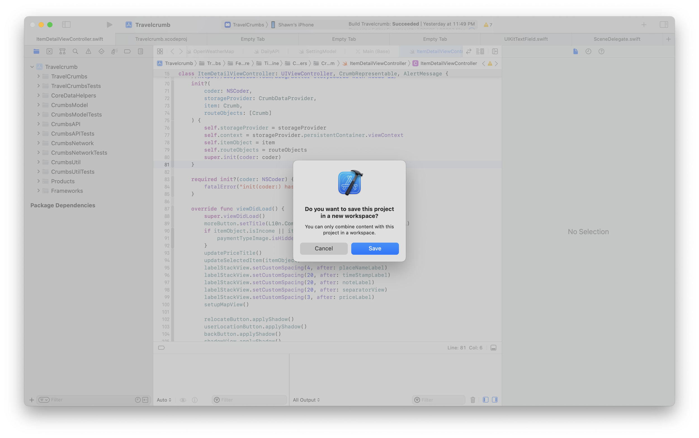Show the Quick Help inspector icon
The height and width of the screenshot is (438, 699).
click(x=601, y=51)
